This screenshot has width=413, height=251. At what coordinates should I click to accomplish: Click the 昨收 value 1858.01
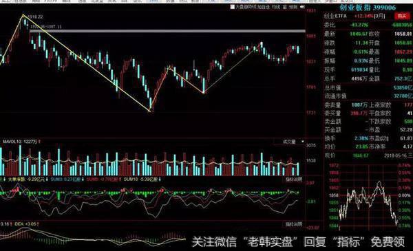point(403,34)
